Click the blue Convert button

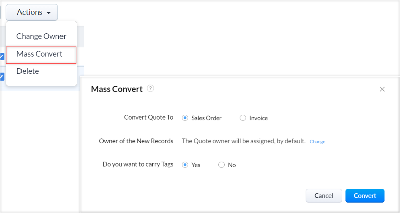[x=365, y=196]
